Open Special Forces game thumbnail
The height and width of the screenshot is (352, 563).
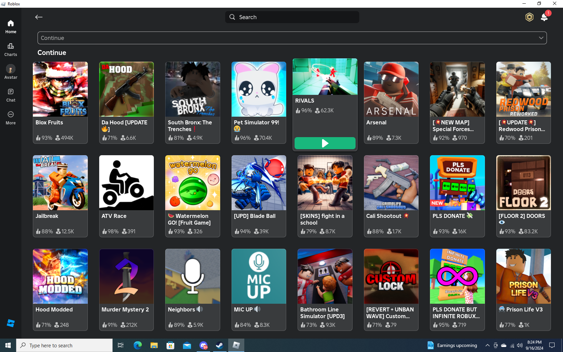pos(457,89)
